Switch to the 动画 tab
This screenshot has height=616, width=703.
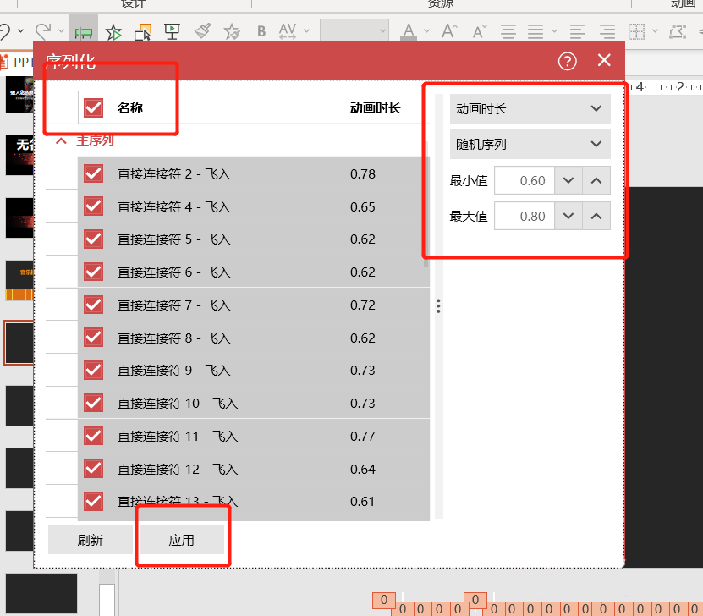pos(684,4)
